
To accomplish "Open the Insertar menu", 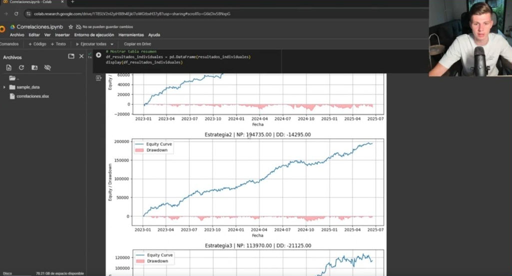I will (62, 35).
